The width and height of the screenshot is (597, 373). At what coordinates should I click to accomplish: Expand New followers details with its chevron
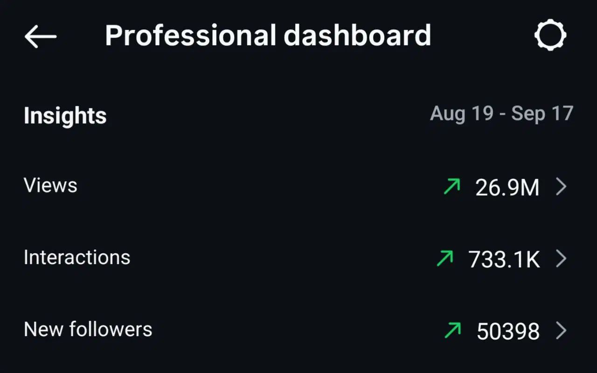pyautogui.click(x=562, y=331)
